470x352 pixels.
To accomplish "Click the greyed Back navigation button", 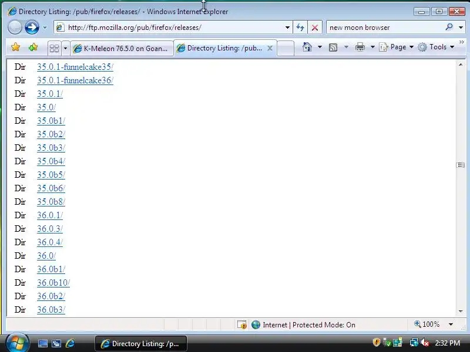I will [x=15, y=28].
